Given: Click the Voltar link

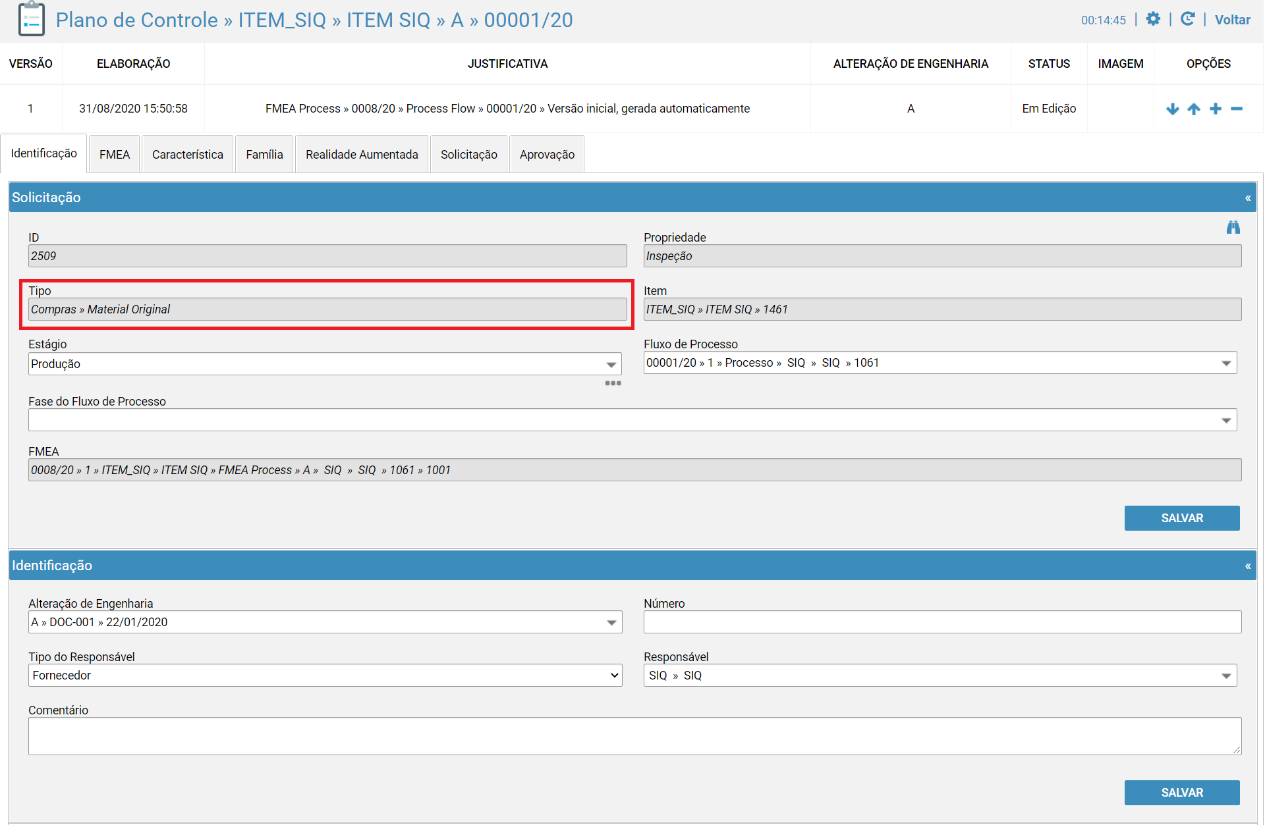Looking at the screenshot, I should [1232, 20].
